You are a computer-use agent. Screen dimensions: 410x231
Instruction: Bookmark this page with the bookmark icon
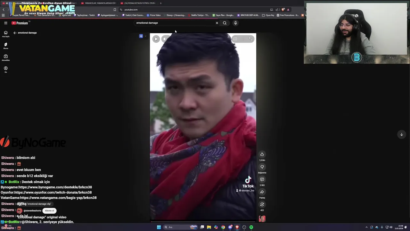115,10
